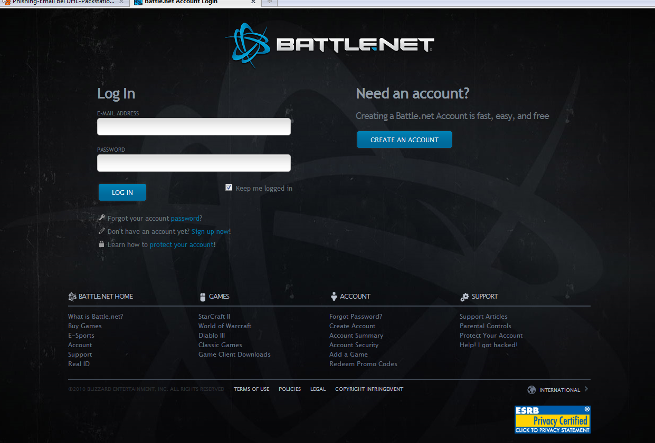655x443 pixels.
Task: Click the Battle.net Account Login tab favicon
Action: [x=138, y=2]
